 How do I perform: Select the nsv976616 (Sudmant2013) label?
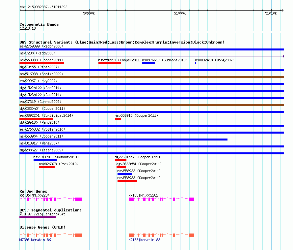(x=56, y=157)
